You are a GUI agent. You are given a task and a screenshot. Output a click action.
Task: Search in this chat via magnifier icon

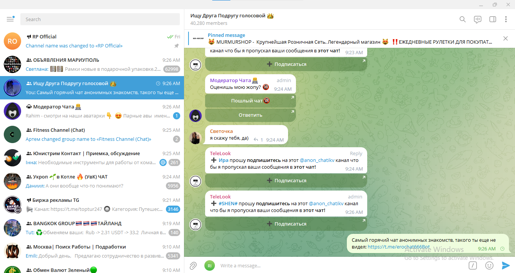[463, 19]
